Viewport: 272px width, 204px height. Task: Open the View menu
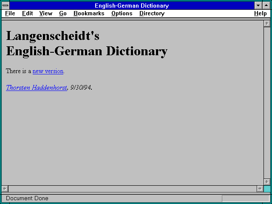click(x=46, y=14)
